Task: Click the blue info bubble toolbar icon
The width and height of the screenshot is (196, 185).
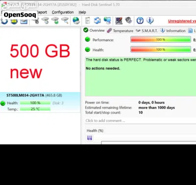Action: (150, 21)
